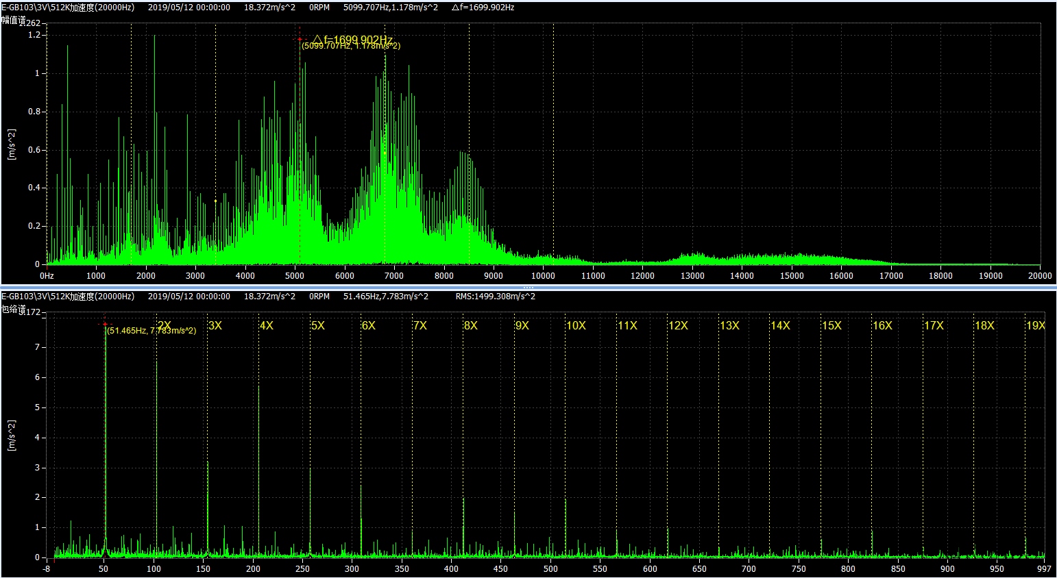Click the 幅值谱 label of the top chart
The height and width of the screenshot is (578, 1057).
tap(13, 21)
